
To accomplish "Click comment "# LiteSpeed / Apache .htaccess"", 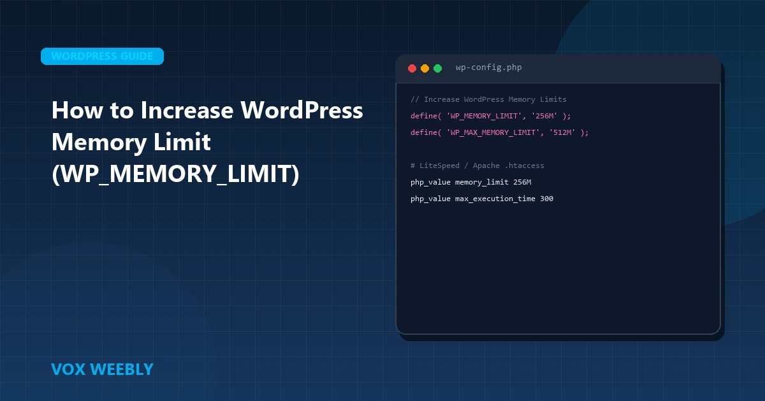I will (477, 165).
